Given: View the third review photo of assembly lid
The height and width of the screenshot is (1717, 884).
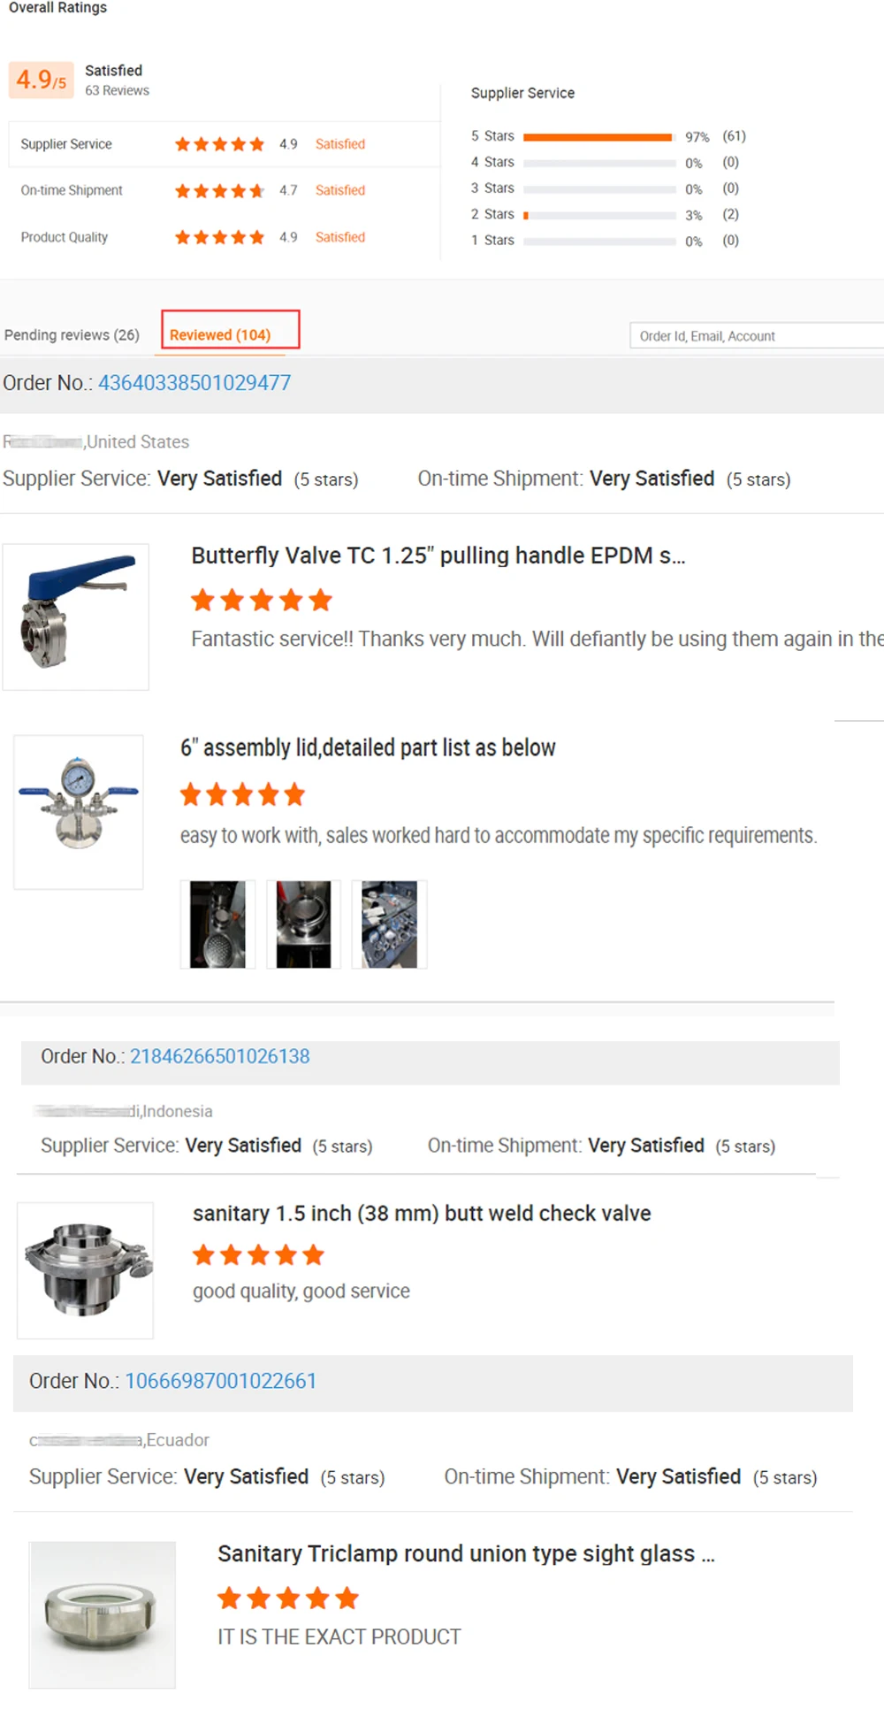Looking at the screenshot, I should point(389,924).
